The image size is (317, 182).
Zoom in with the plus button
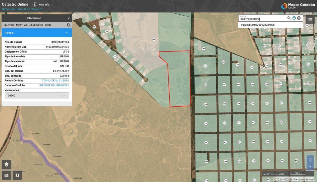310,159
